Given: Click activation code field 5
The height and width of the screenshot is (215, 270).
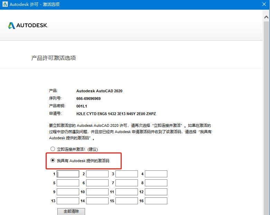Looking at the screenshot, I should point(68,183).
